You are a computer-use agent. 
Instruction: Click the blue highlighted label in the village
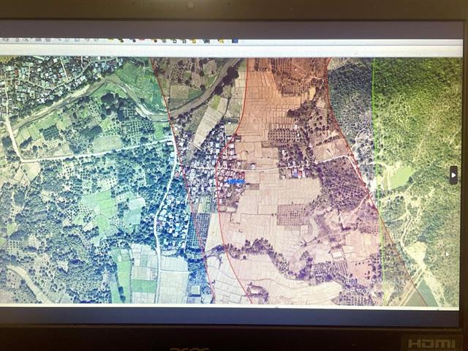coord(235,181)
